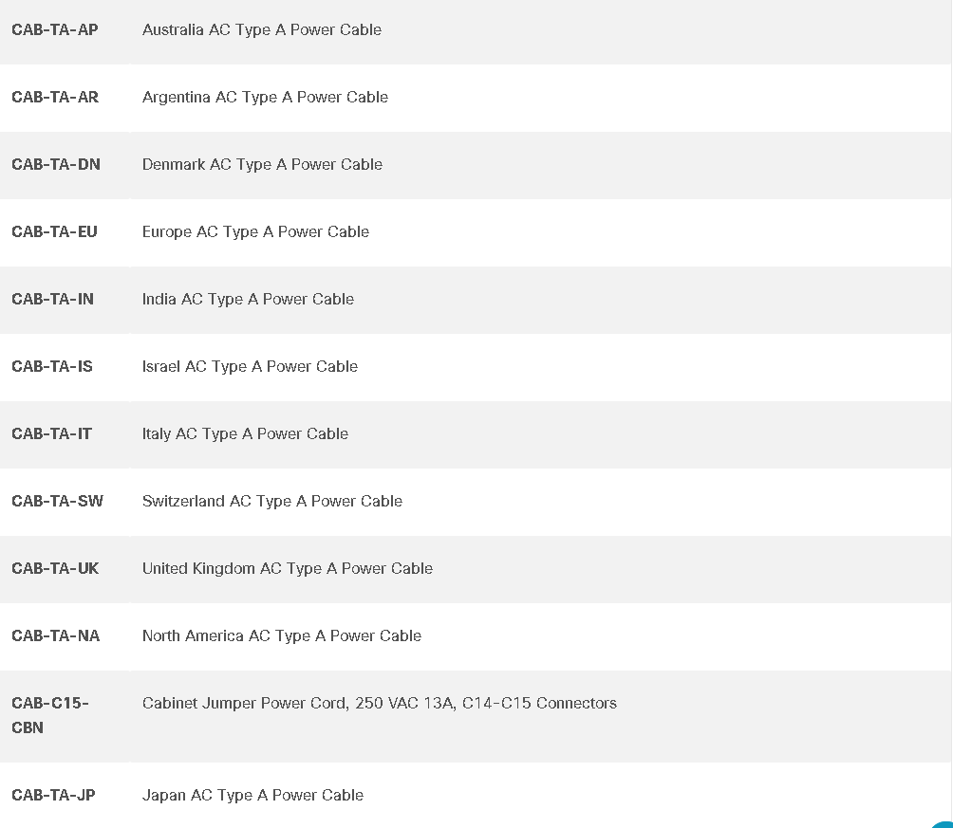This screenshot has height=828, width=953.
Task: Click the CAB-TA-EU part number
Action: tap(55, 232)
